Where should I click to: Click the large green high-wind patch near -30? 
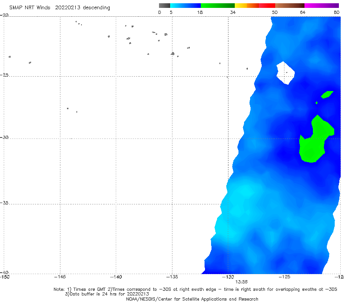pyautogui.click(x=313, y=147)
